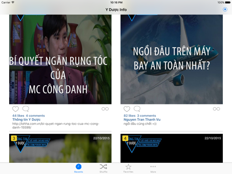Open the More tab

pyautogui.click(x=153, y=168)
